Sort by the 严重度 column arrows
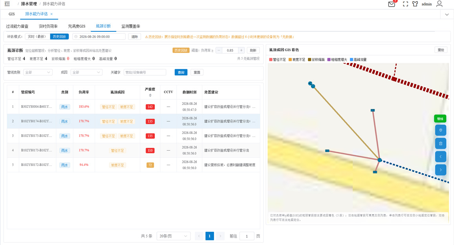The height and width of the screenshot is (245, 454). pos(150,95)
